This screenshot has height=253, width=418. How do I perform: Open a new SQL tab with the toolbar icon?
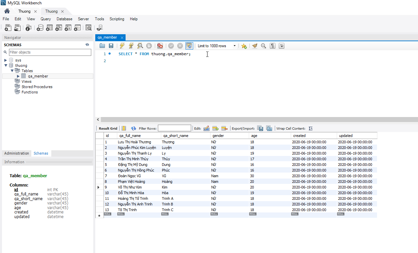8,28
